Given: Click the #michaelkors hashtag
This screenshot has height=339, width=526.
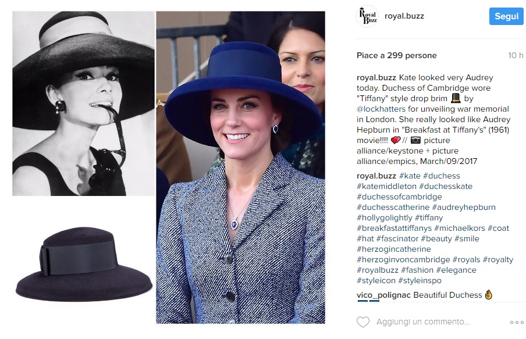Looking at the screenshot, I should click(460, 228).
